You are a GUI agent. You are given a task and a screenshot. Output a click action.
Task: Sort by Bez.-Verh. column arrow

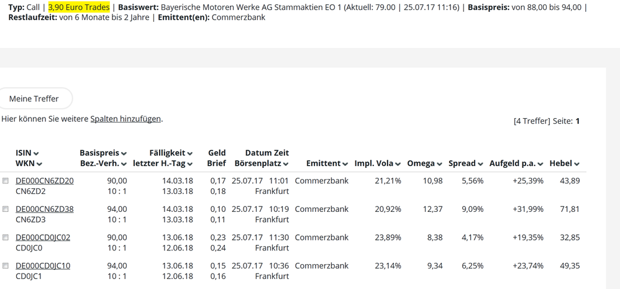[124, 164]
